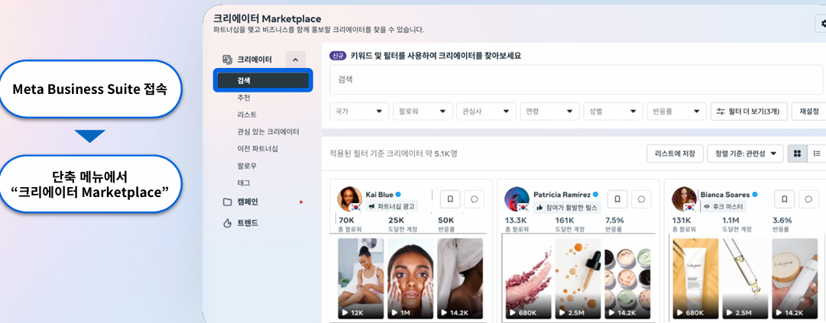Collapse the 크리에이터 sidebar section
826x323 pixels.
(x=295, y=59)
